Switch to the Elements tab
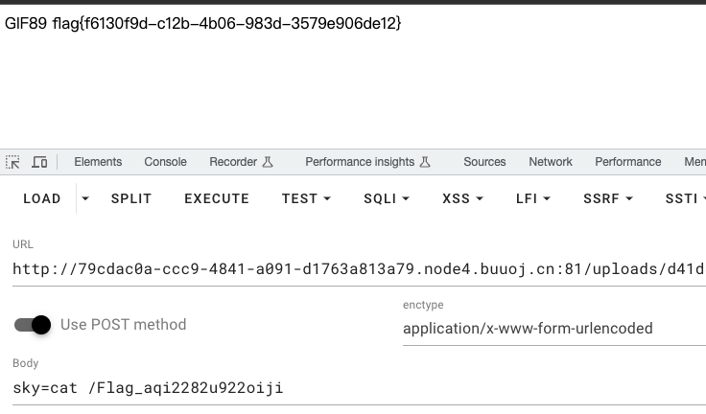Image resolution: width=706 pixels, height=414 pixels. click(98, 162)
